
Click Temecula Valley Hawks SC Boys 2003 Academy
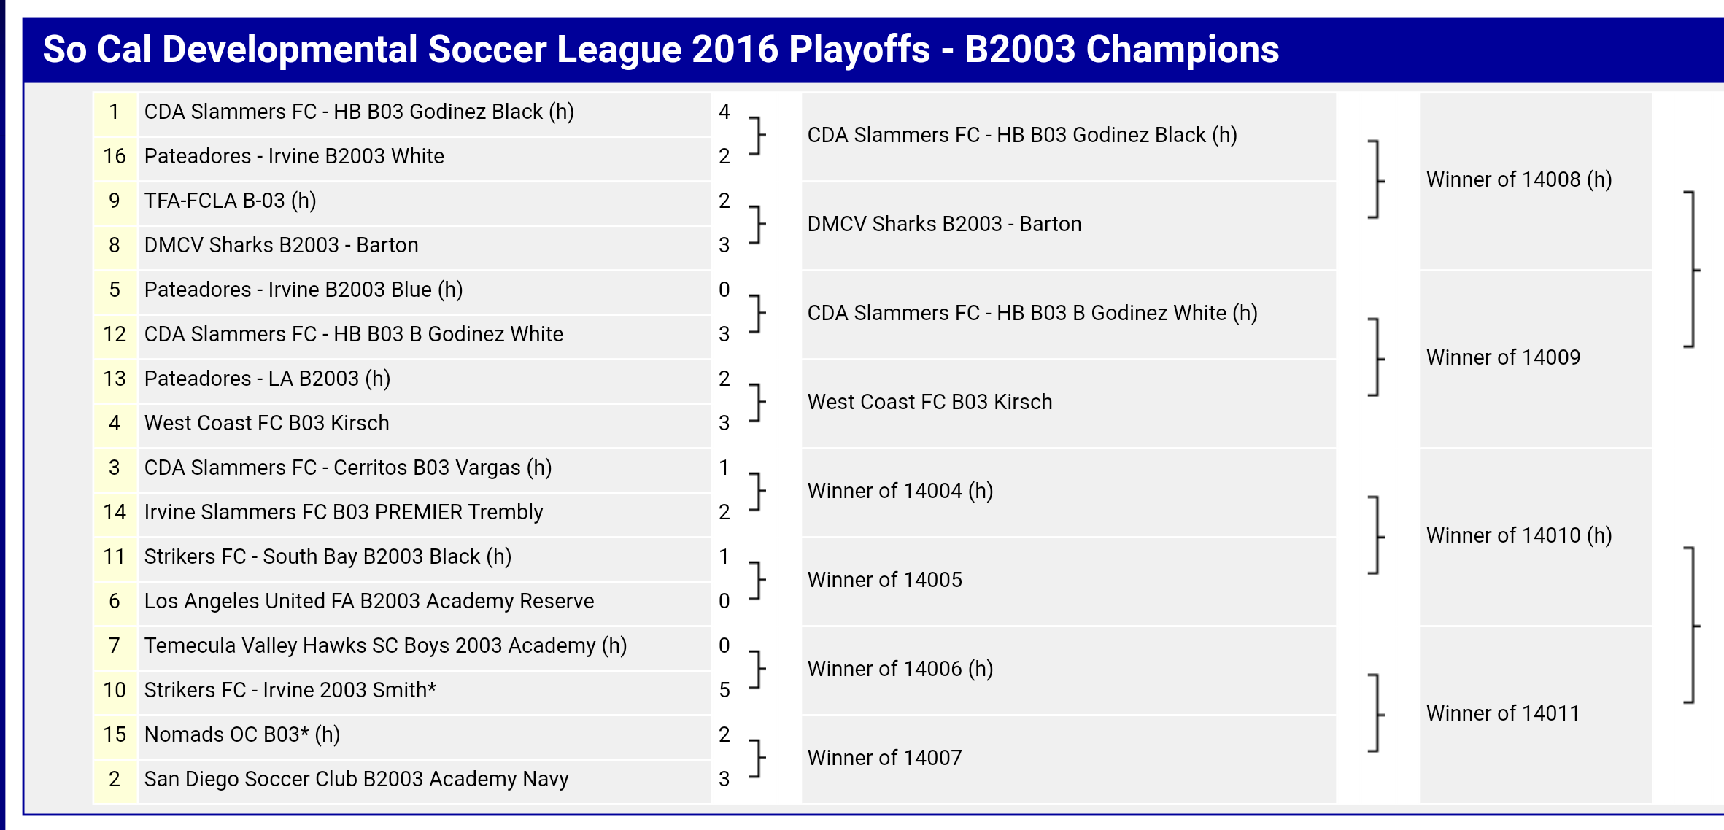click(x=385, y=645)
